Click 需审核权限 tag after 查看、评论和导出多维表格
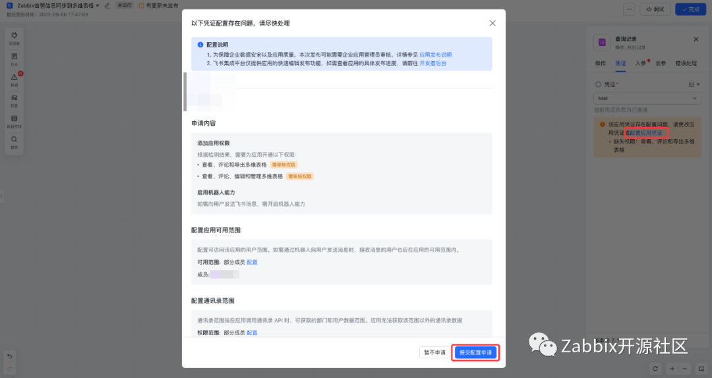 pos(283,165)
